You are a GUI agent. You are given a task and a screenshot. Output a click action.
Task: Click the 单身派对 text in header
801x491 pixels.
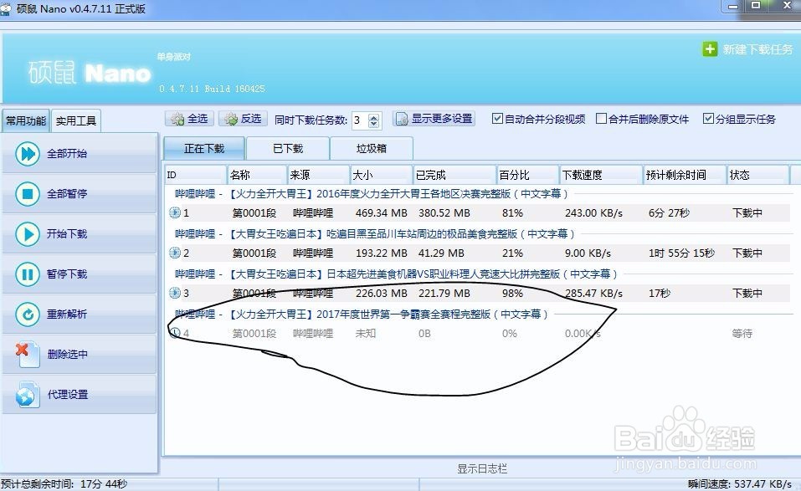pyautogui.click(x=174, y=57)
